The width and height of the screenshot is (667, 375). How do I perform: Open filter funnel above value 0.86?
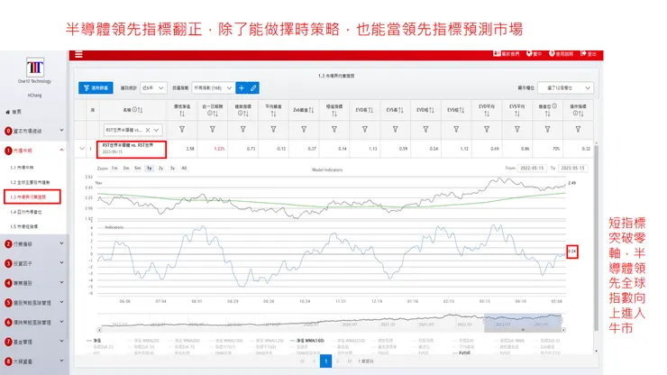click(517, 130)
